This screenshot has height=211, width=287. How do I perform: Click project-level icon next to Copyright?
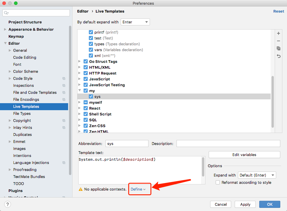pos(64,121)
